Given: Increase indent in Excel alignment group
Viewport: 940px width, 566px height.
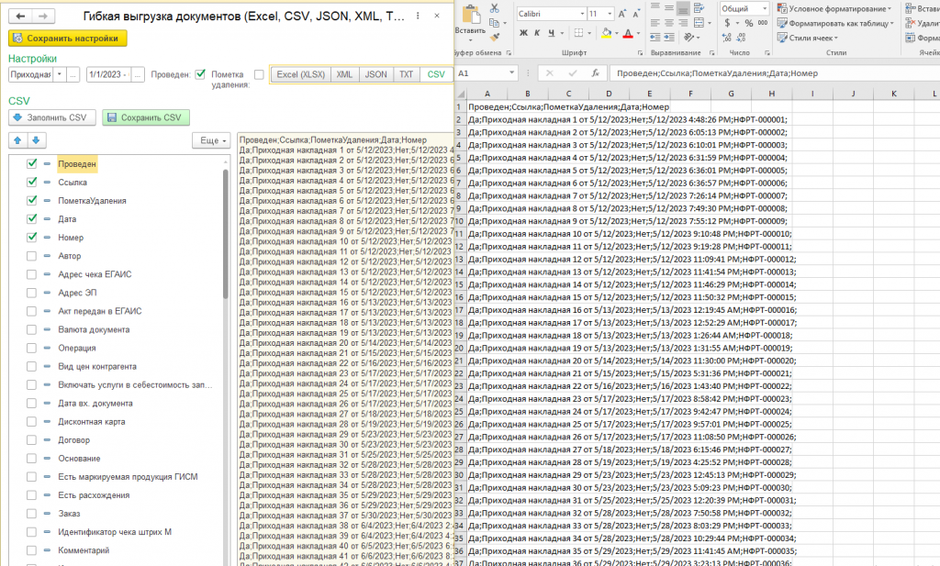Looking at the screenshot, I should pyautogui.click(x=669, y=37).
